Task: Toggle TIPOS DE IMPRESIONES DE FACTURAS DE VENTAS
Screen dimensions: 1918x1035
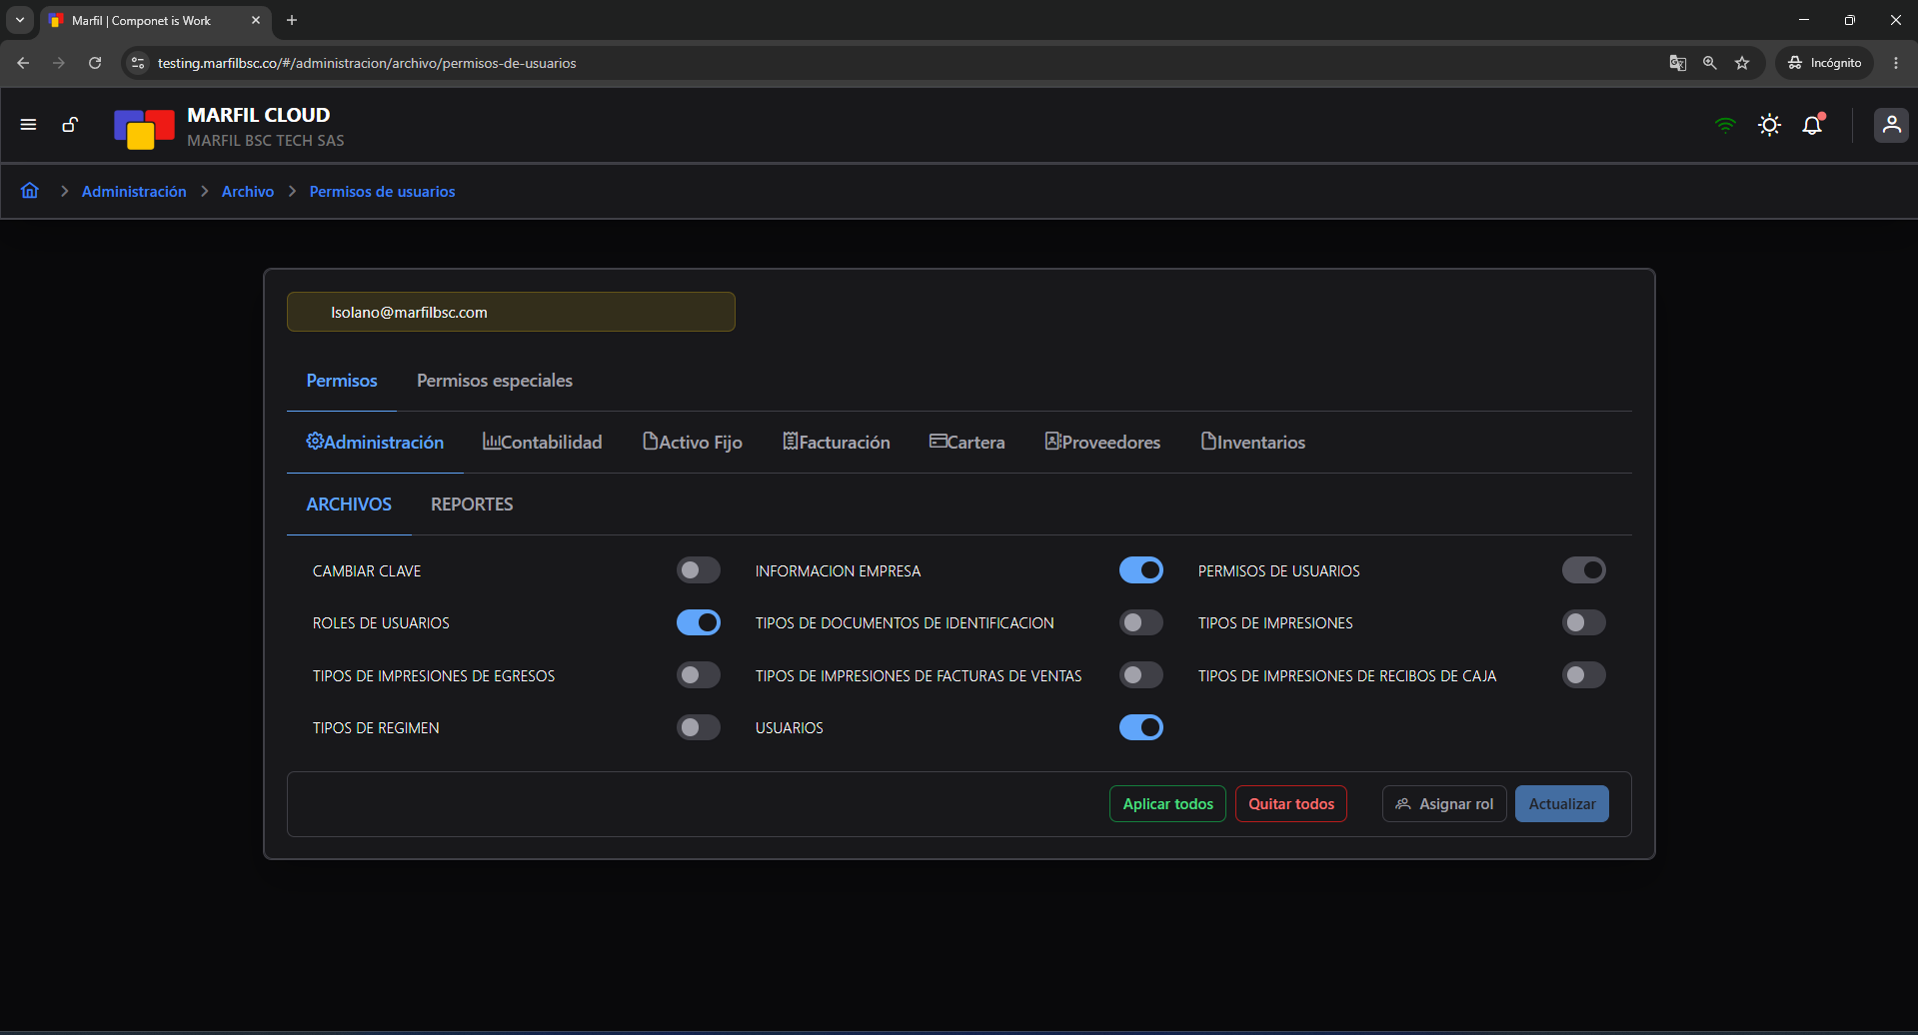Action: [x=1141, y=675]
